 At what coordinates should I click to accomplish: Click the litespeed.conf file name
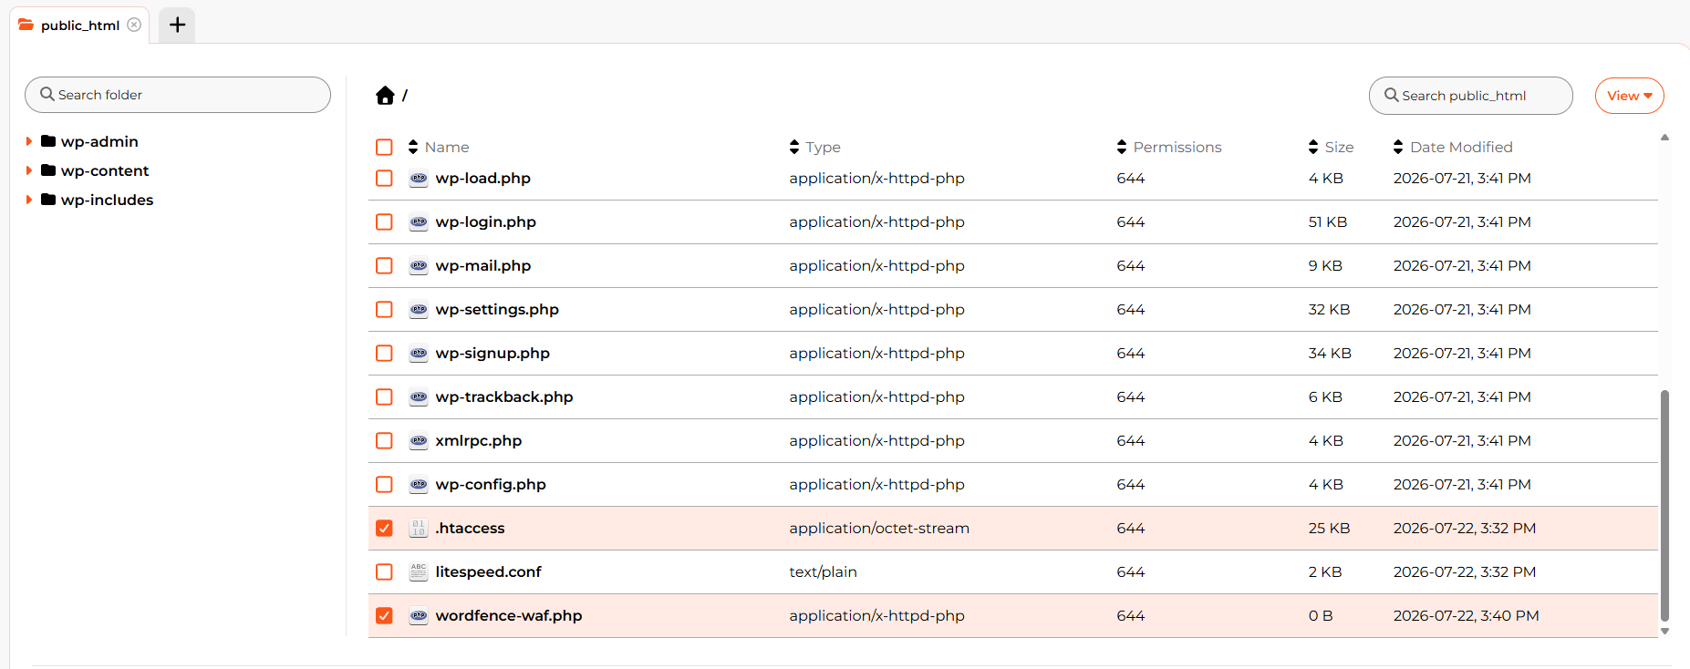[488, 572]
